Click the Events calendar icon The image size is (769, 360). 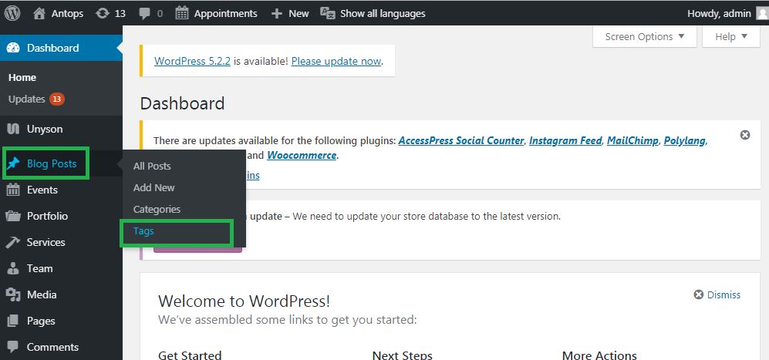click(x=13, y=190)
